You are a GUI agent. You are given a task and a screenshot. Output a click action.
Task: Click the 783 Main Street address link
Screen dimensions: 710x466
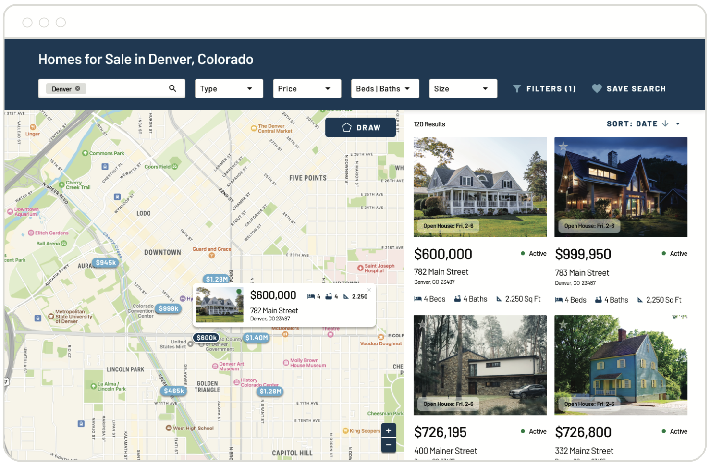point(582,273)
